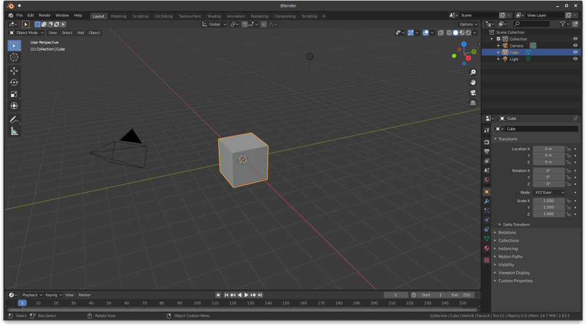The width and height of the screenshot is (586, 325).
Task: Open the timeline Playback menu
Action: coord(32,295)
